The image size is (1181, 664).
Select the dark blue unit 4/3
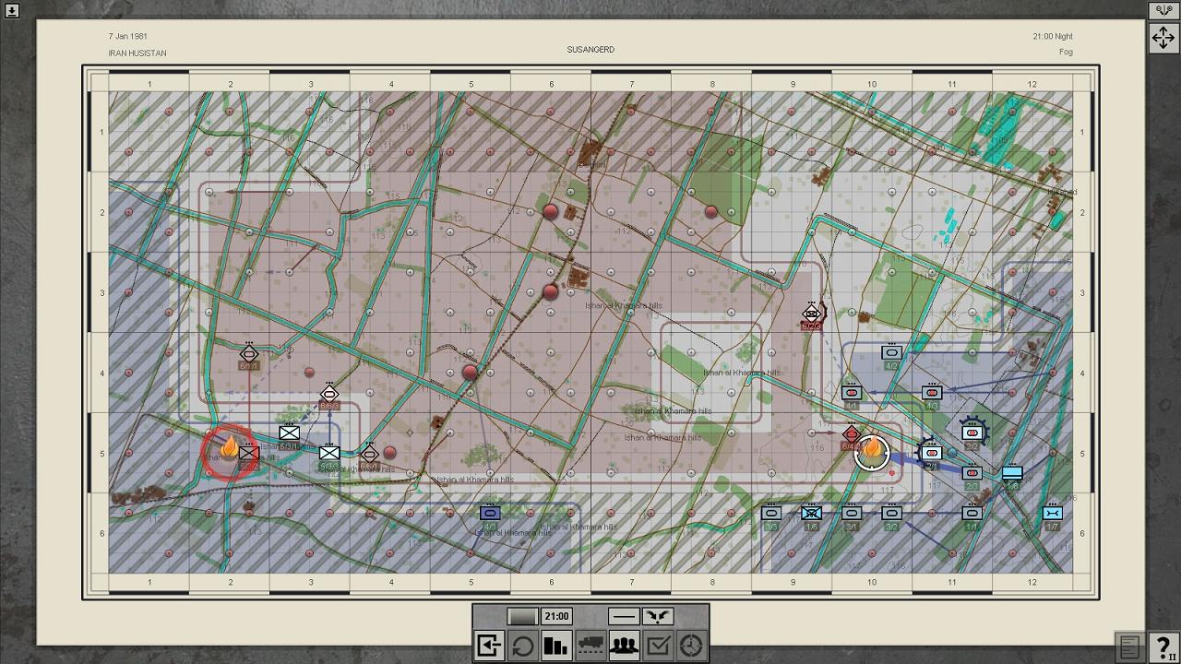point(490,516)
